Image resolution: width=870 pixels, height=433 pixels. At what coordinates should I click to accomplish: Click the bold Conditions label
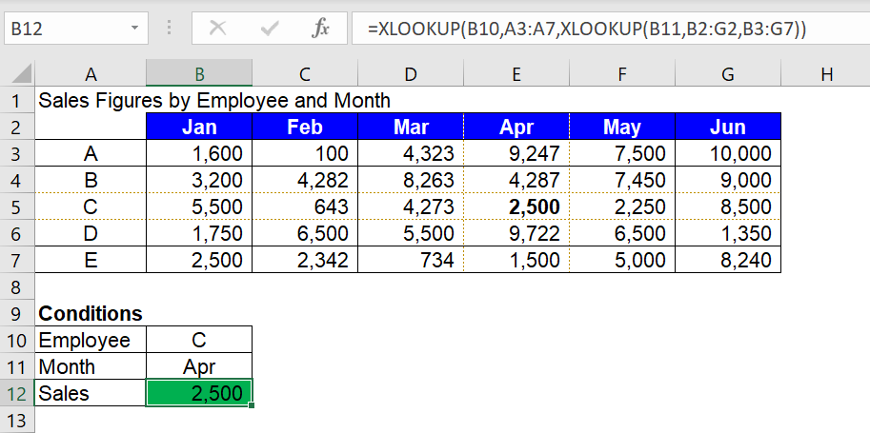point(91,314)
